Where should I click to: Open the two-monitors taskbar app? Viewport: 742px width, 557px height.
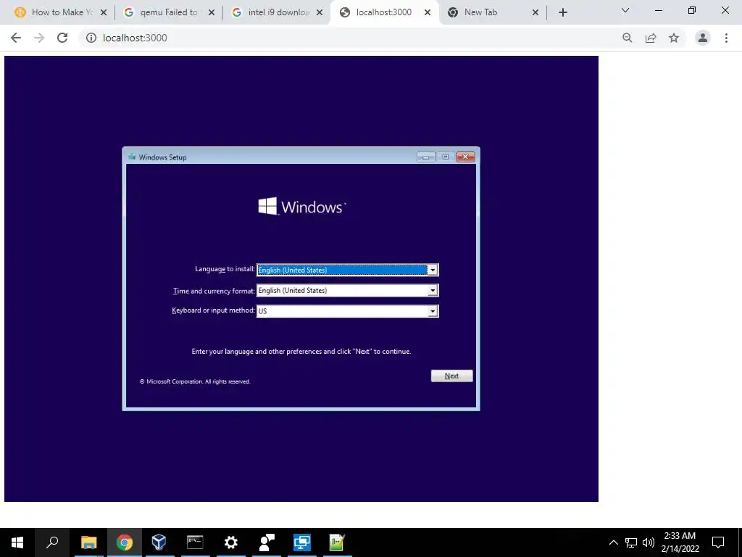pos(301,542)
